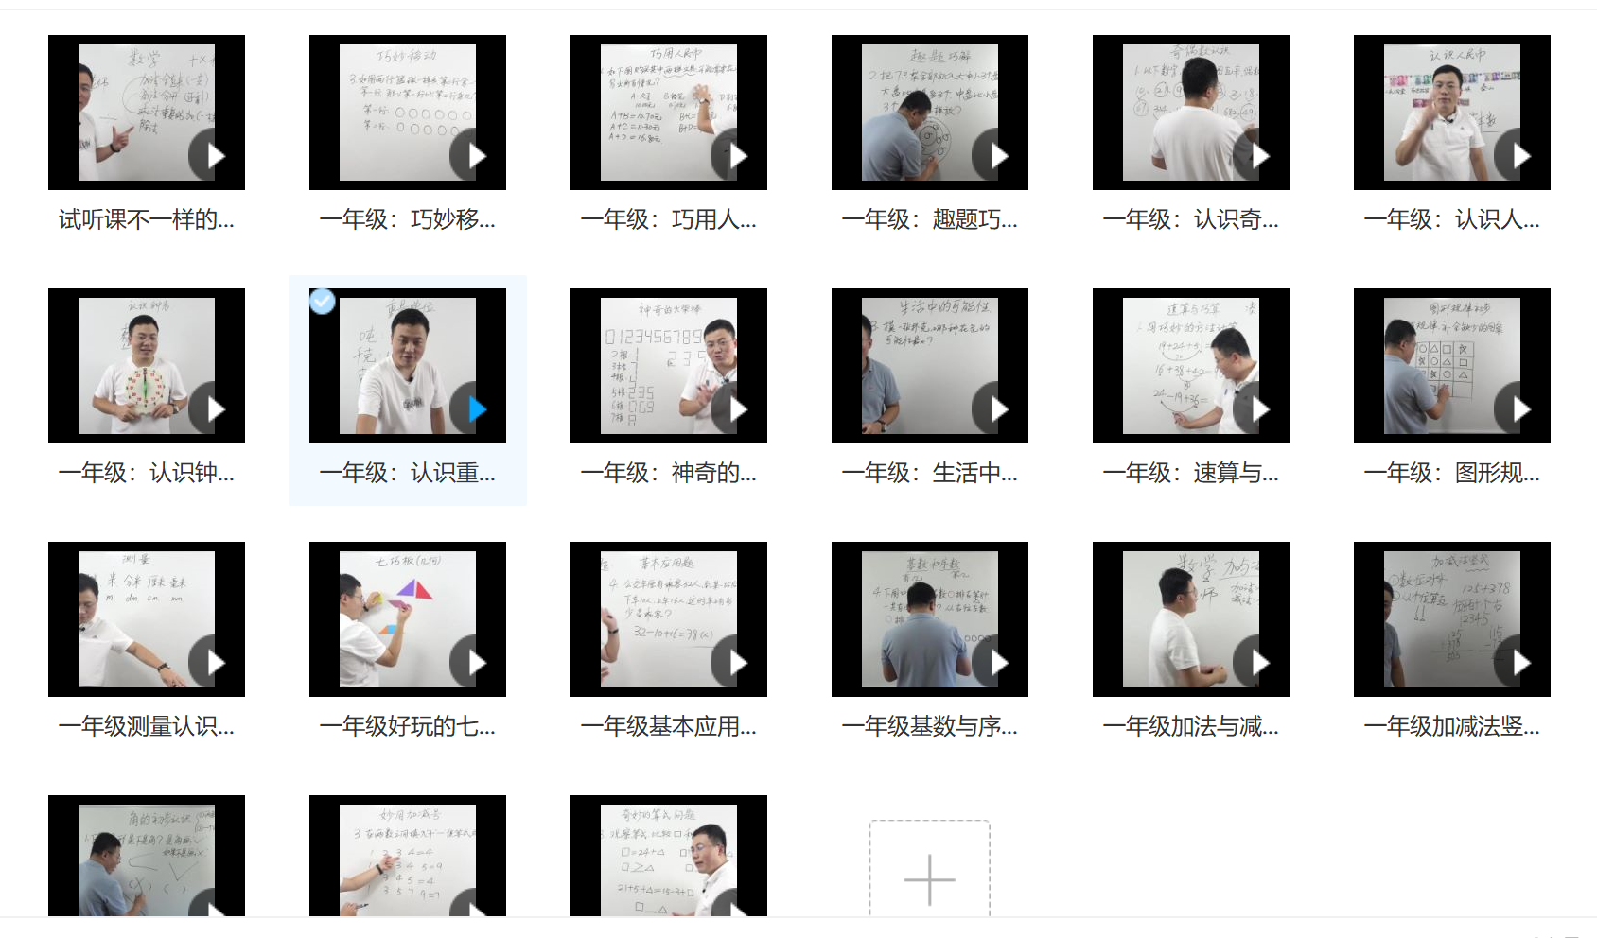Click play on 一年级：认识人 thumbnail

click(1518, 156)
